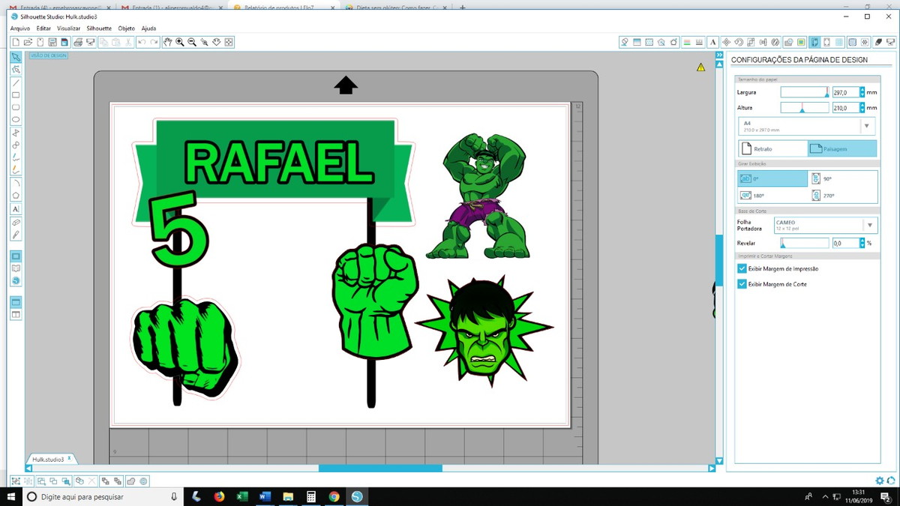This screenshot has height=506, width=900.
Task: Click the Largura width slider
Action: pyautogui.click(x=805, y=92)
